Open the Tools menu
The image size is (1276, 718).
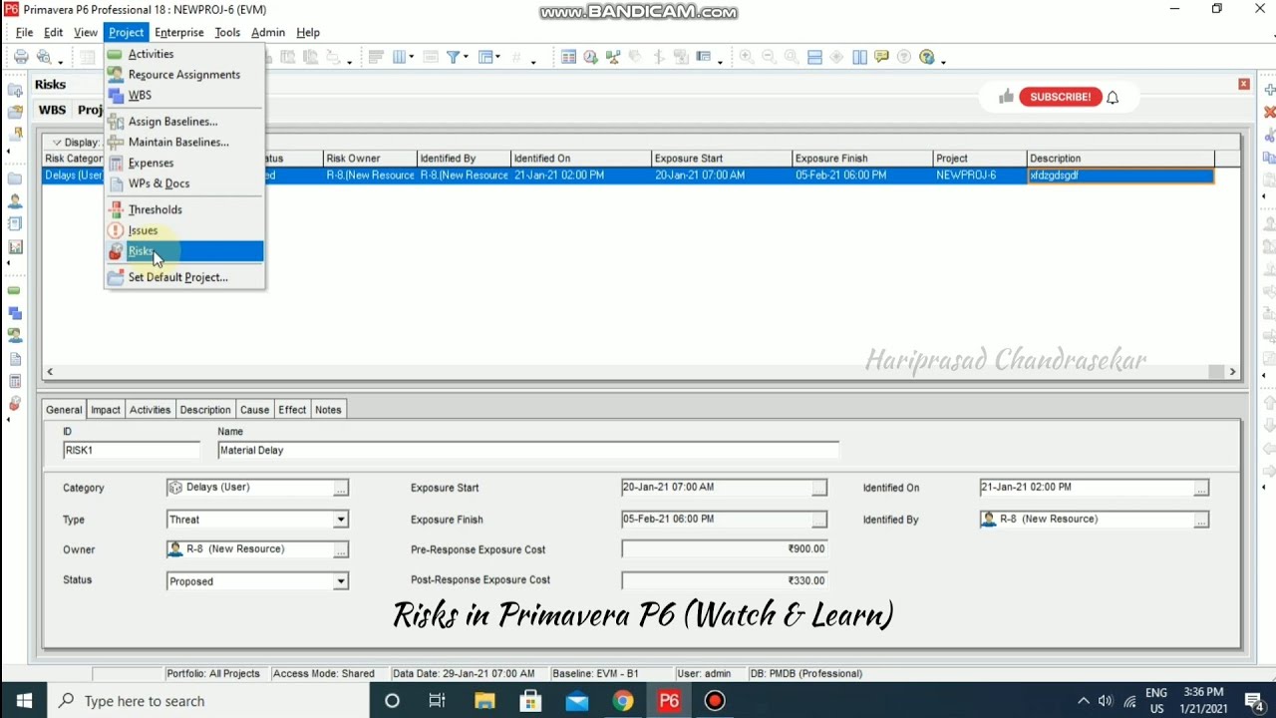click(x=227, y=33)
